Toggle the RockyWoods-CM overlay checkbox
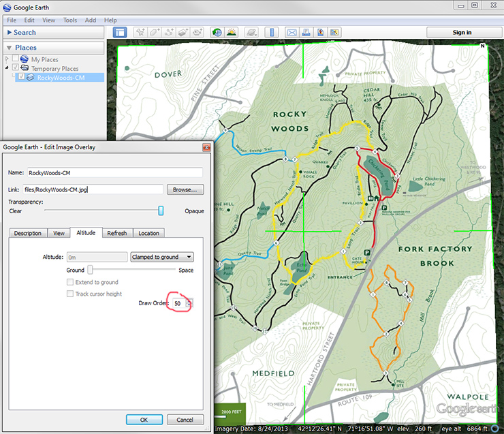 coord(21,78)
